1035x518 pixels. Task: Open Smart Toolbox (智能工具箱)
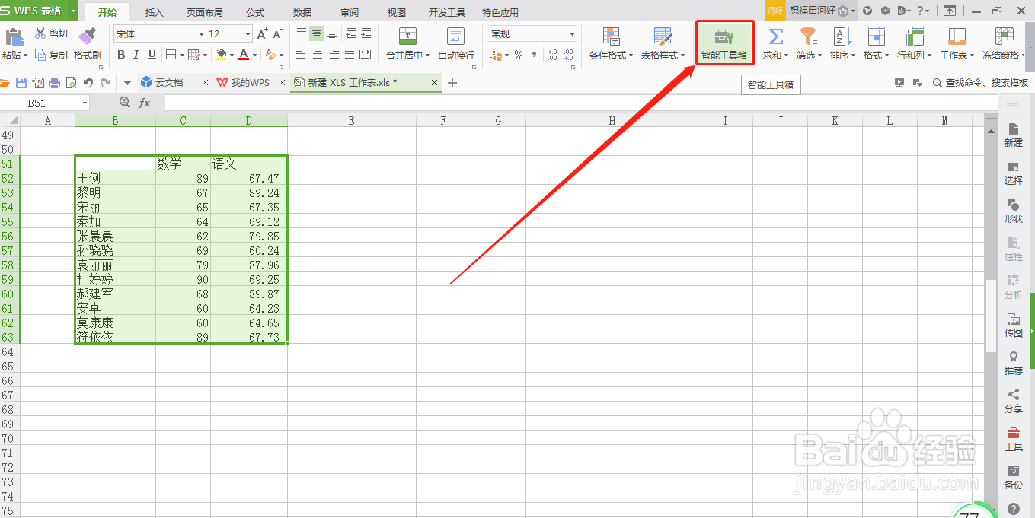coord(724,44)
